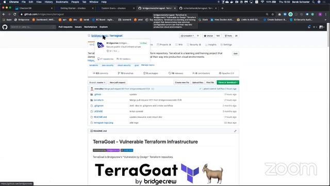Open the Branch: master dropdown
Screen dimensions: 330x186
pyautogui.click(x=97, y=83)
